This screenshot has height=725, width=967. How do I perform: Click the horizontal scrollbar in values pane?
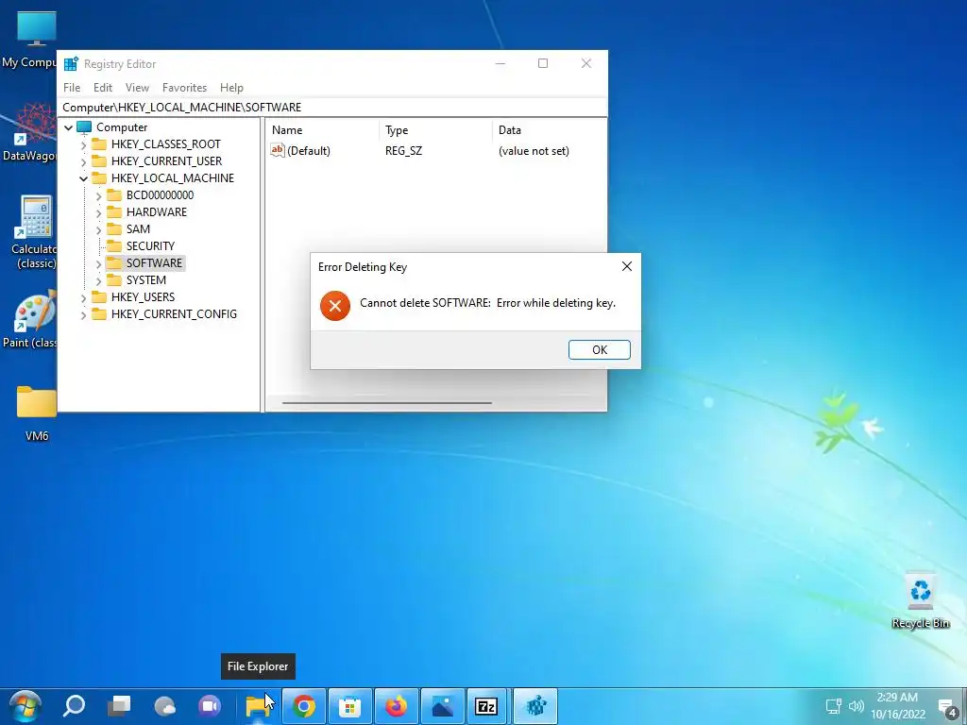[x=386, y=403]
